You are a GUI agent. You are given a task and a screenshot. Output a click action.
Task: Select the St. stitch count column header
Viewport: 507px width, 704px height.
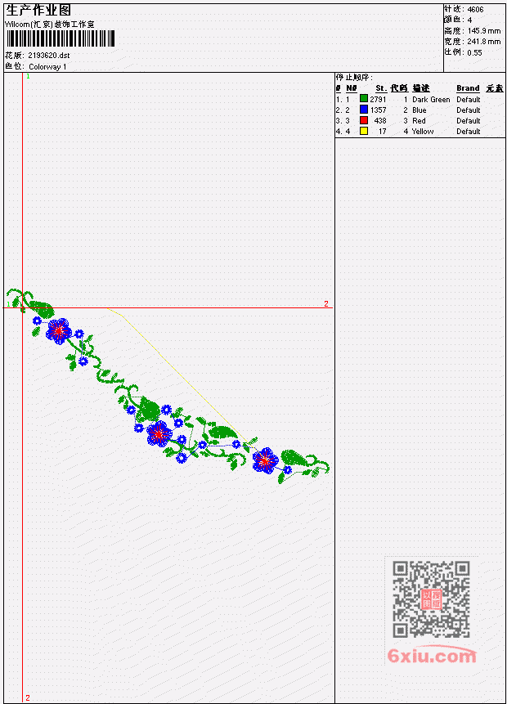381,88
